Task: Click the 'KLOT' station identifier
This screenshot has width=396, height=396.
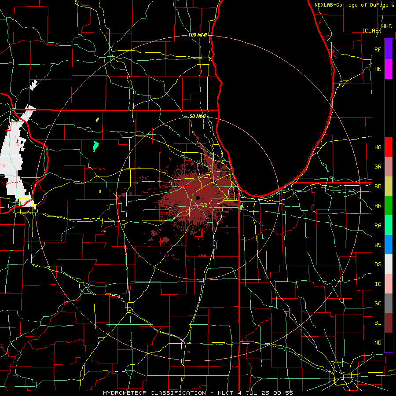Action: (225, 393)
